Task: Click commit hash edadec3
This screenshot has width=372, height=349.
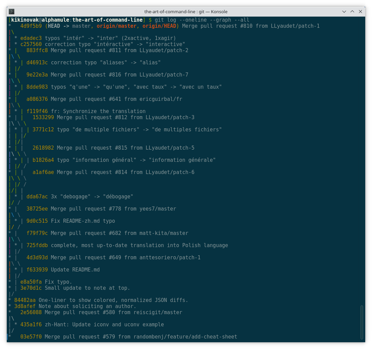Action: (31, 38)
